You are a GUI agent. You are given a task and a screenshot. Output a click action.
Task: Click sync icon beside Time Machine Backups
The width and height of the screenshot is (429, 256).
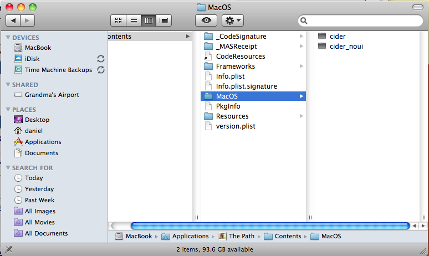tap(101, 70)
